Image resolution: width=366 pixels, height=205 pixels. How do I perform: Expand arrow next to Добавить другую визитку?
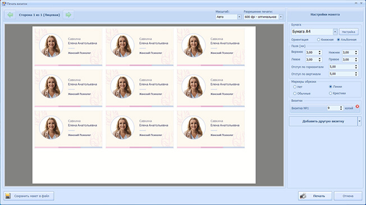tap(359, 121)
